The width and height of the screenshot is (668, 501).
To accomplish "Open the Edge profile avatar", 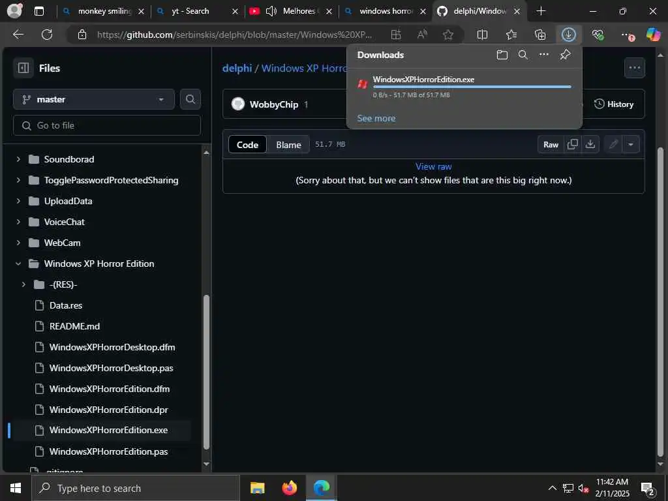I will click(x=14, y=11).
